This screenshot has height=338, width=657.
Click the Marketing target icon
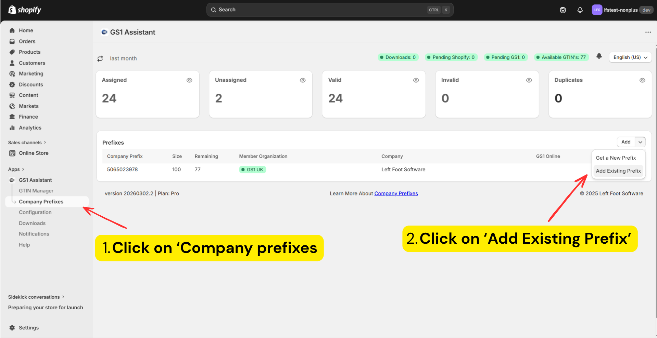coord(12,73)
